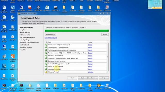Select SAP Logon desktop icon
The height and width of the screenshot is (92, 165).
[x=99, y=86]
